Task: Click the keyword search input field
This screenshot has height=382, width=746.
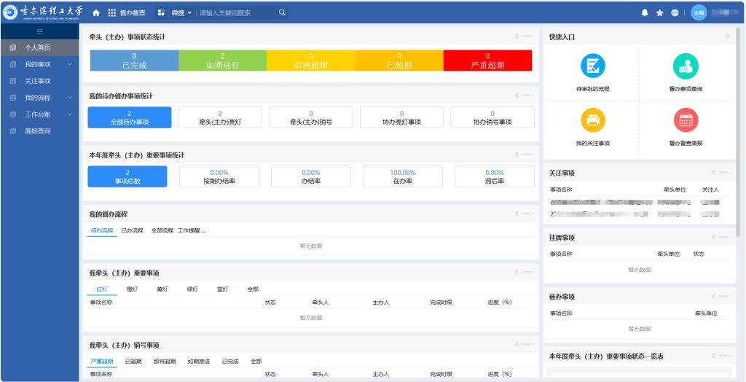Action: pyautogui.click(x=237, y=12)
